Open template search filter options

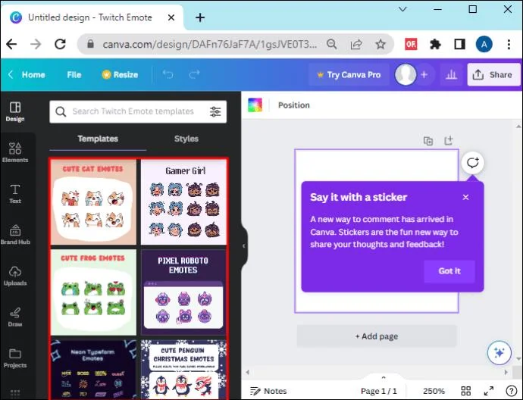215,111
